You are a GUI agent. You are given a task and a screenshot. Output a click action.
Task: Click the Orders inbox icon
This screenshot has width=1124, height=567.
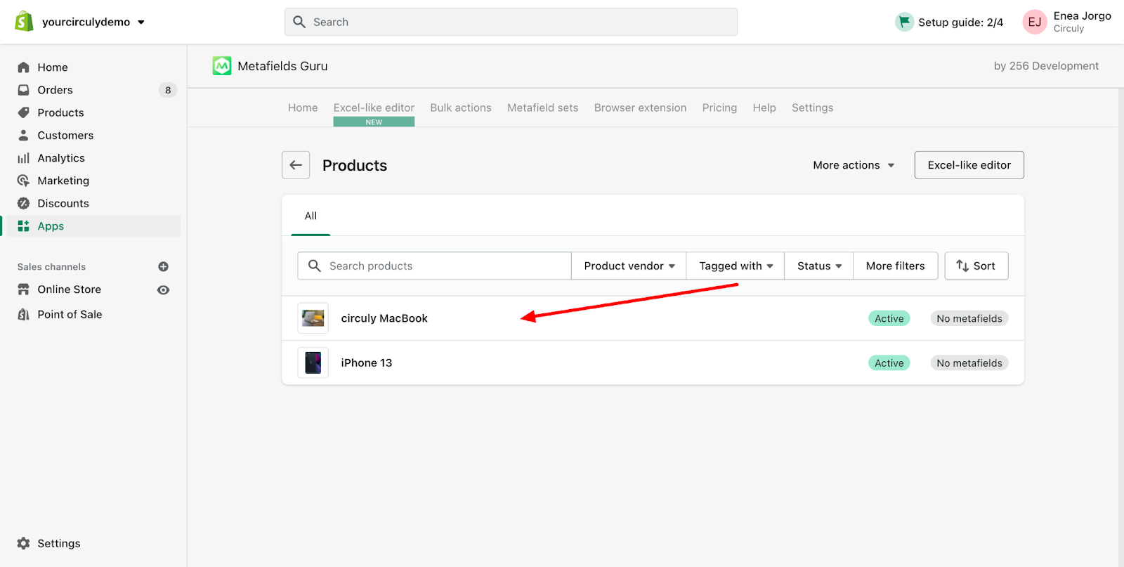[24, 90]
